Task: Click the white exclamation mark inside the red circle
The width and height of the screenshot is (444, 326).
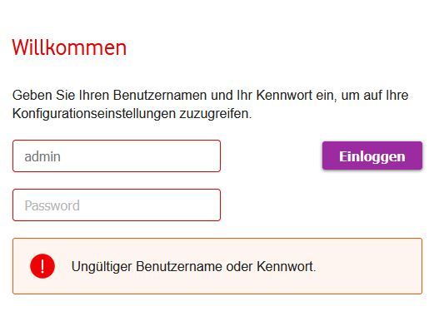Action: tap(42, 266)
